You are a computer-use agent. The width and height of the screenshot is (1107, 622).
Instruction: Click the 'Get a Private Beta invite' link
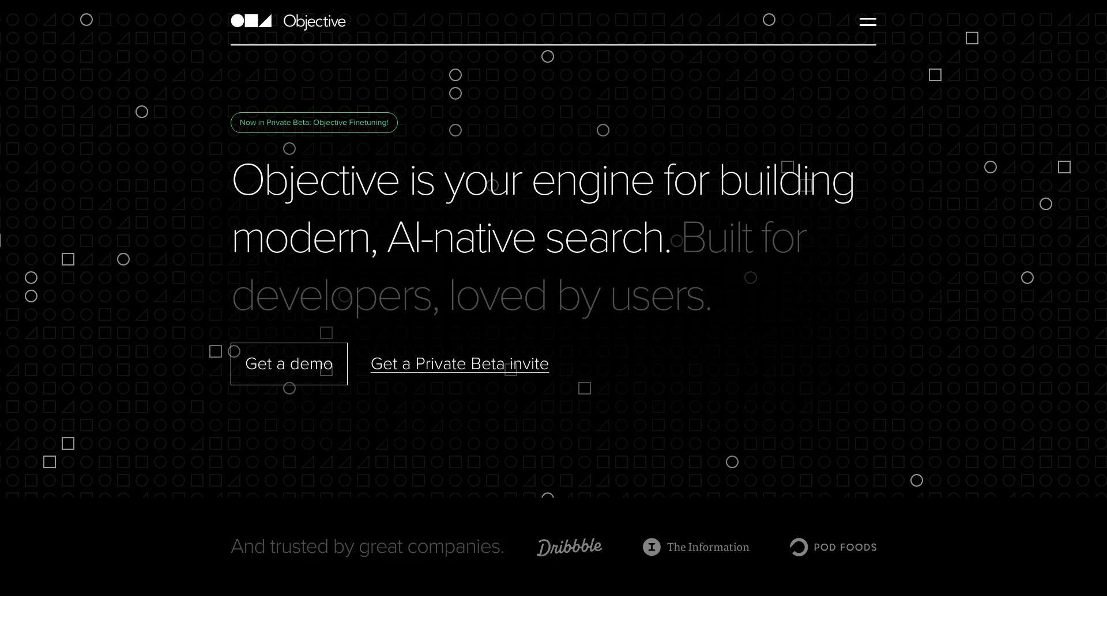(x=459, y=364)
